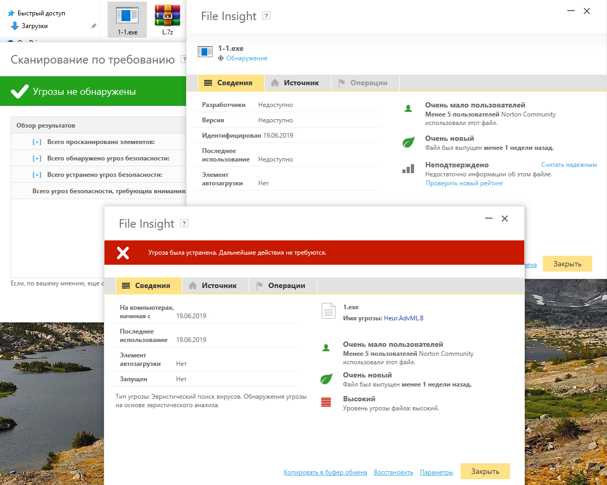The height and width of the screenshot is (485, 607).
Task: Click Высокий threat level heading
Action: [x=359, y=399]
